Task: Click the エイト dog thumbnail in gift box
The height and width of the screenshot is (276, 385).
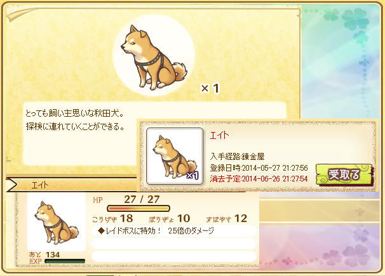Action: point(175,156)
